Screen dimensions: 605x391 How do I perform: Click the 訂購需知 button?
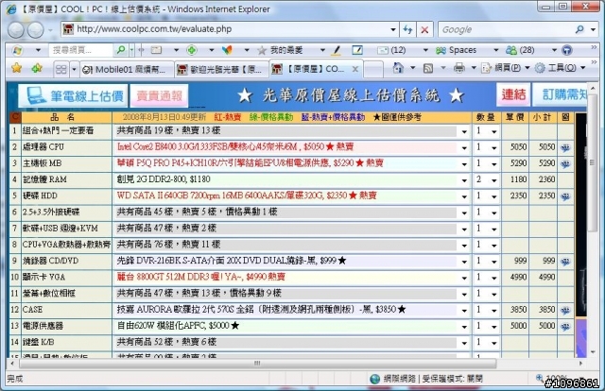(561, 94)
